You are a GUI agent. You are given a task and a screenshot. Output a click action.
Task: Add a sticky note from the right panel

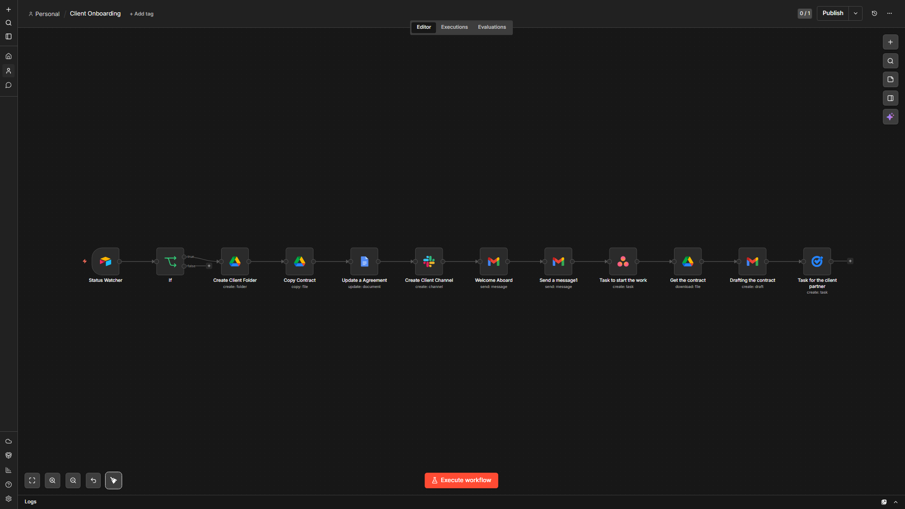click(890, 80)
